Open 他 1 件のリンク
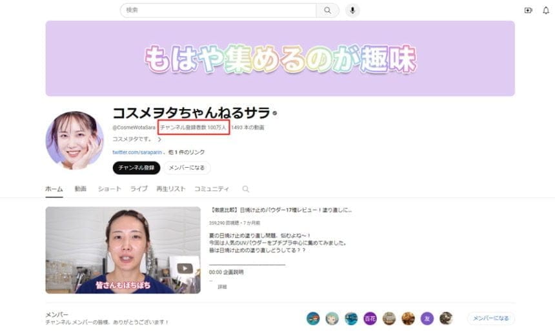The height and width of the screenshot is (333, 555). coord(187,152)
